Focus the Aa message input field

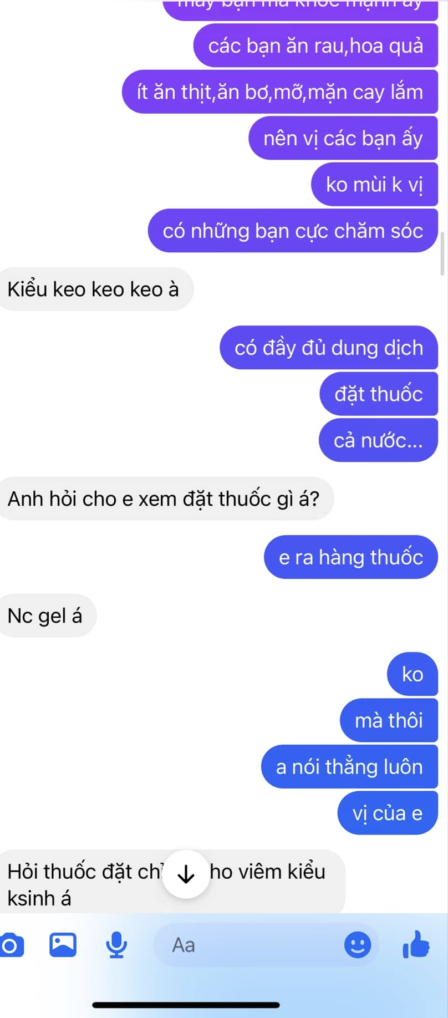pyautogui.click(x=266, y=945)
